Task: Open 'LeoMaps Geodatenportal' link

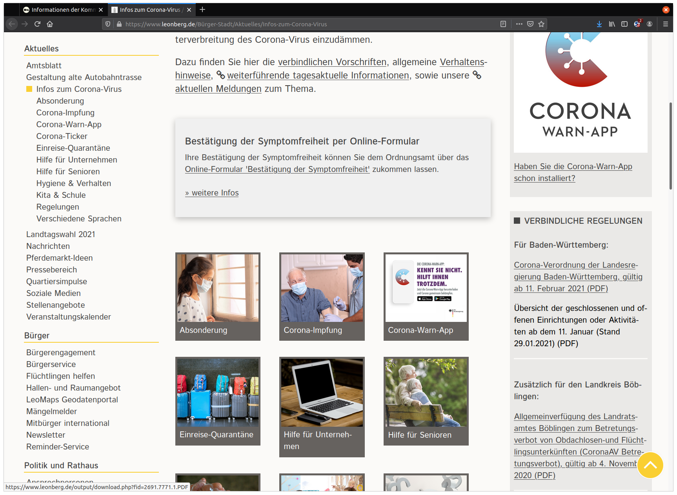Action: [x=72, y=400]
